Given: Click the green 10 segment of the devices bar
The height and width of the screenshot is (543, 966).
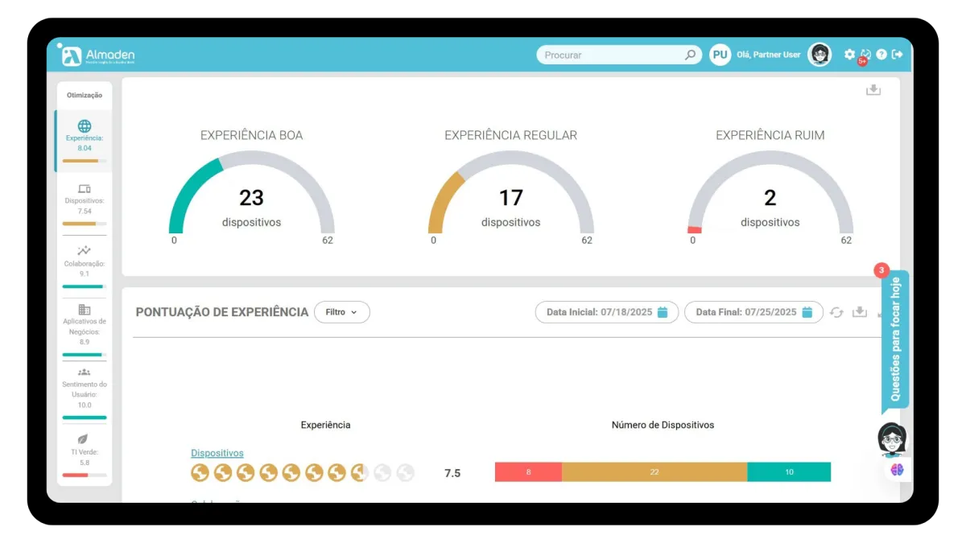Looking at the screenshot, I should pyautogui.click(x=789, y=472).
